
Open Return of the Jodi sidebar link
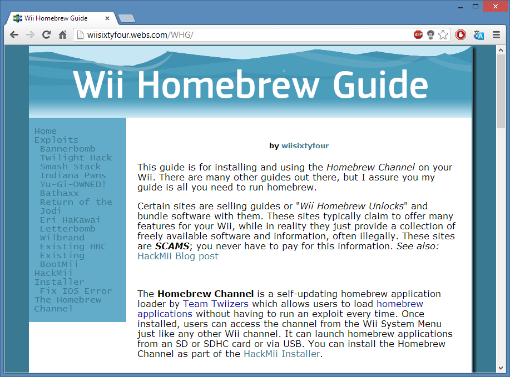pyautogui.click(x=76, y=207)
